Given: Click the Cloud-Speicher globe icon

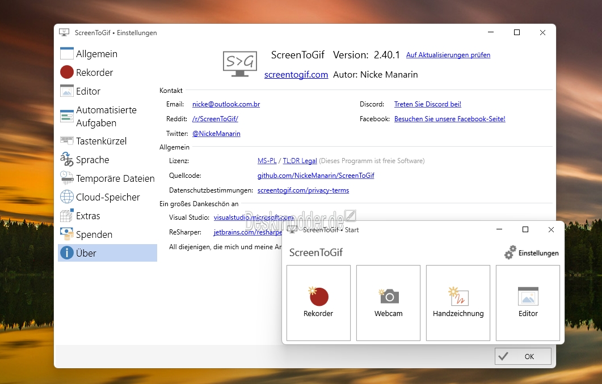Looking at the screenshot, I should click(67, 197).
